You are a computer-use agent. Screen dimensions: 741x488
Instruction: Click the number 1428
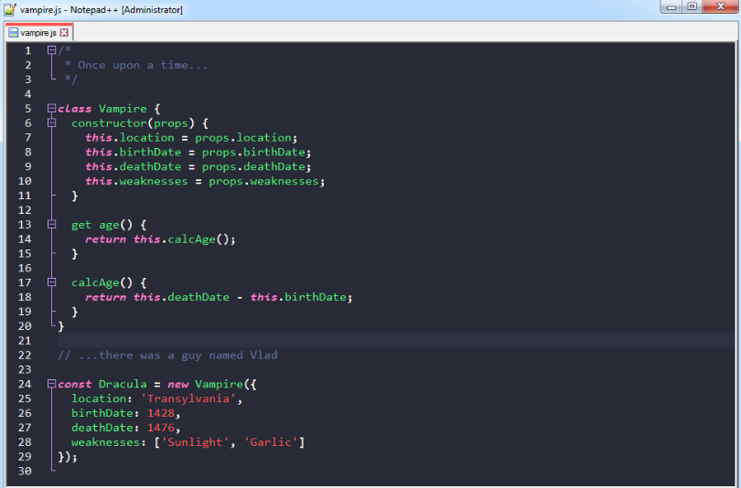tap(161, 413)
